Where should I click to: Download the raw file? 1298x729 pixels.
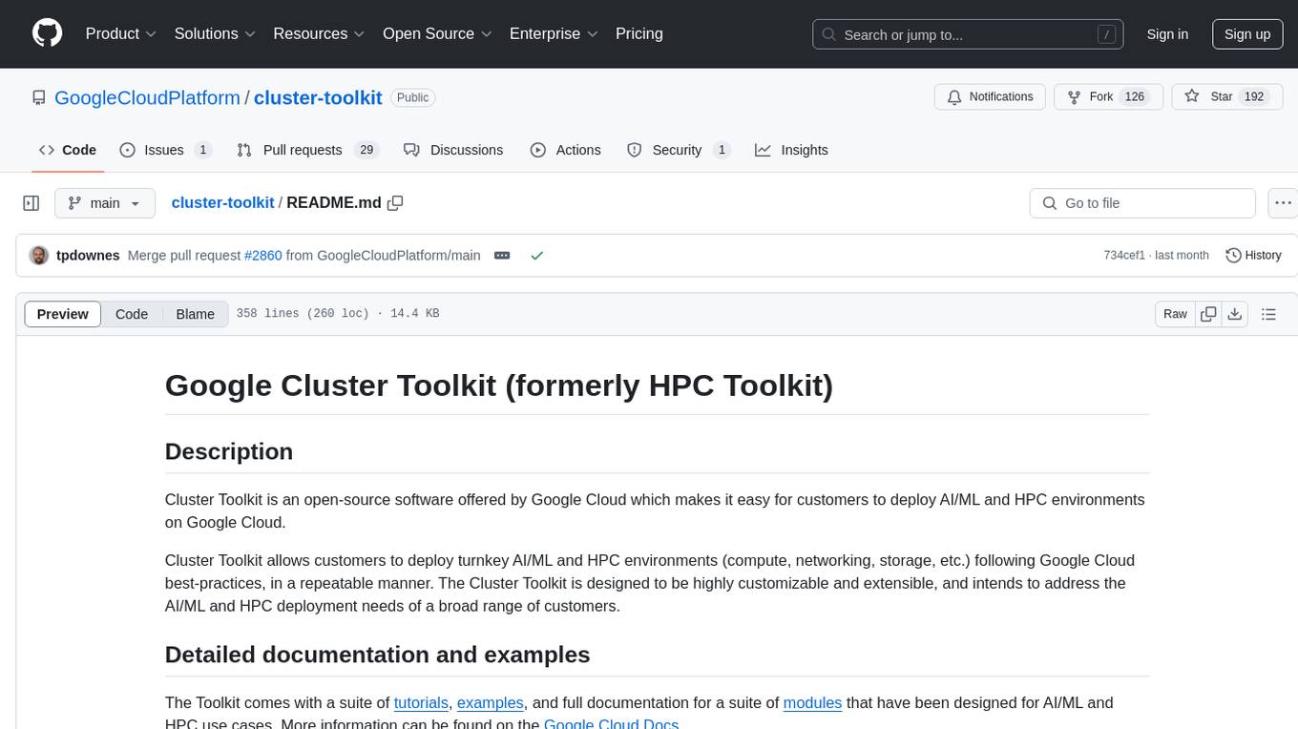[1235, 314]
